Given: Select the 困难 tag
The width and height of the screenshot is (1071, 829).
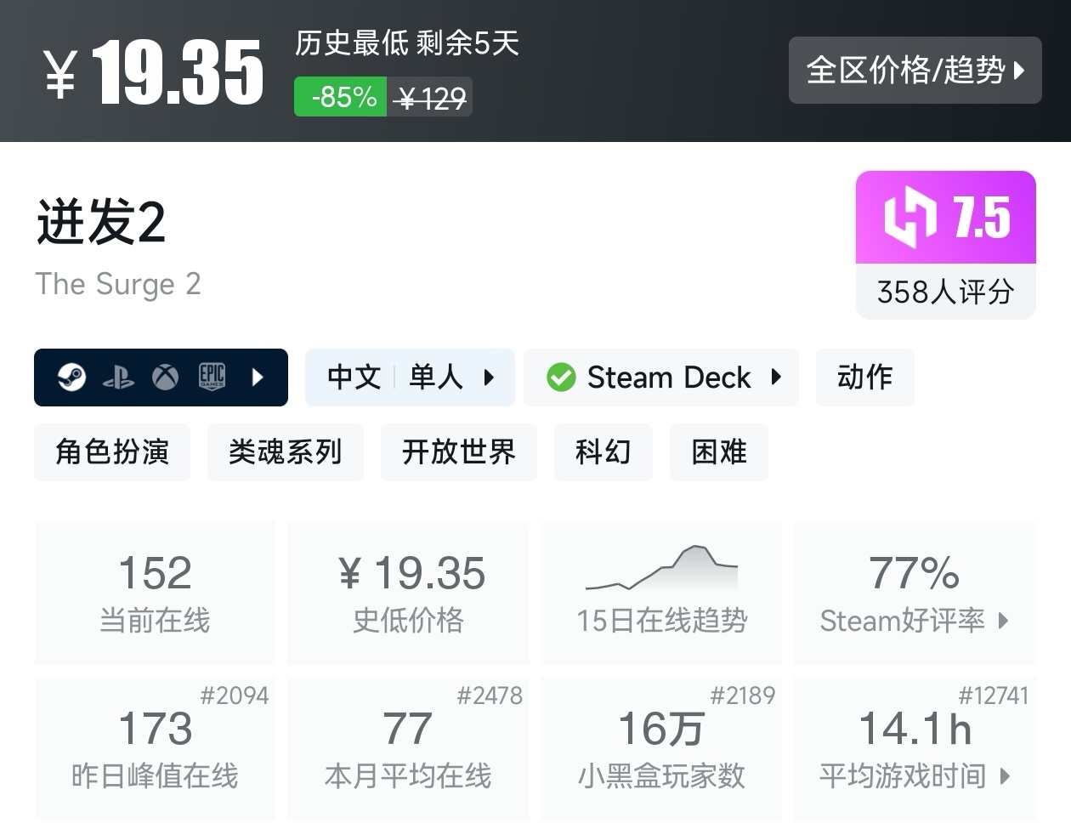Looking at the screenshot, I should pyautogui.click(x=719, y=452).
